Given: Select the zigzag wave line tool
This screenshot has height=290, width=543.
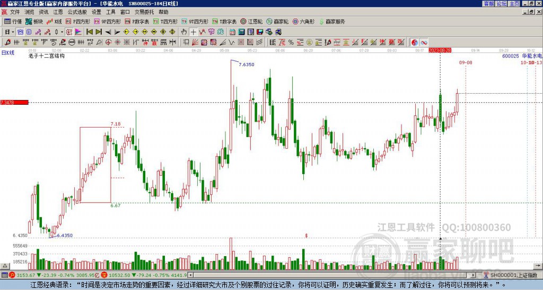Looking at the screenshot, I should pyautogui.click(x=231, y=42).
